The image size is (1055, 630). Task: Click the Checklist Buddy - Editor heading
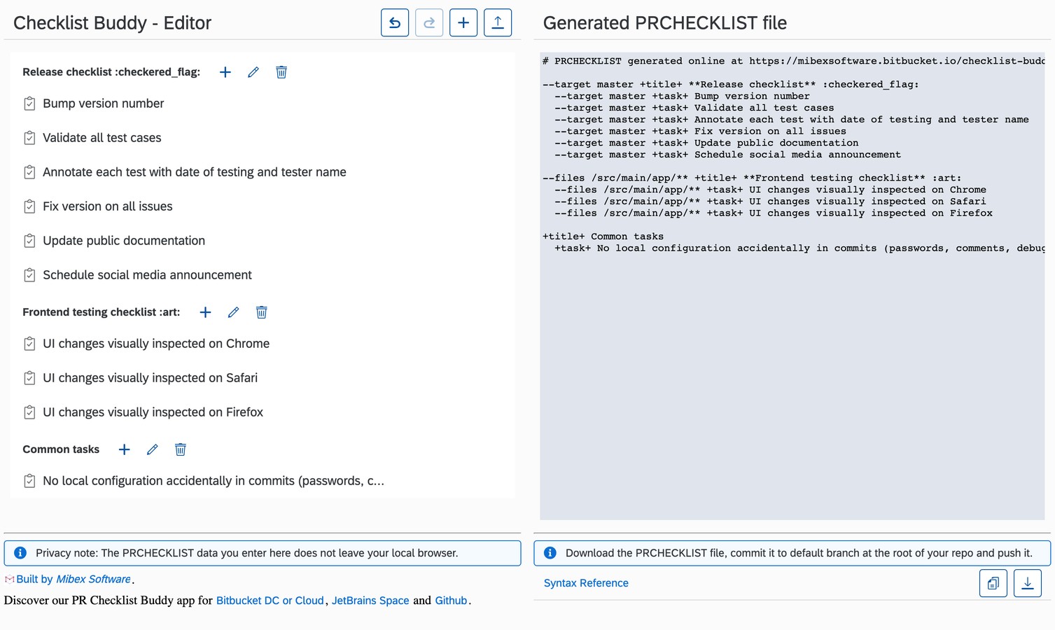(112, 23)
